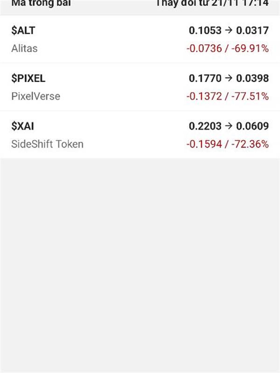Click the 'Thay đổi từ 21/11 17:14' header

click(x=212, y=3)
